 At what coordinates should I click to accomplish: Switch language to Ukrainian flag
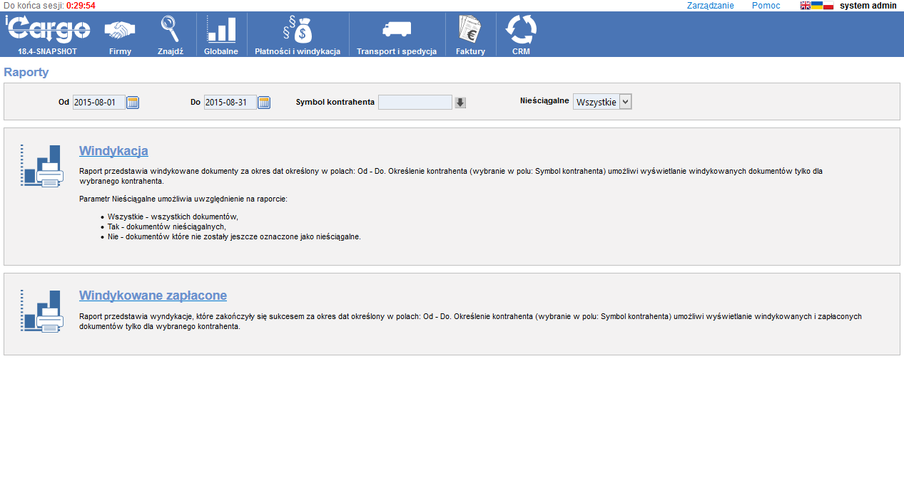[x=817, y=5]
